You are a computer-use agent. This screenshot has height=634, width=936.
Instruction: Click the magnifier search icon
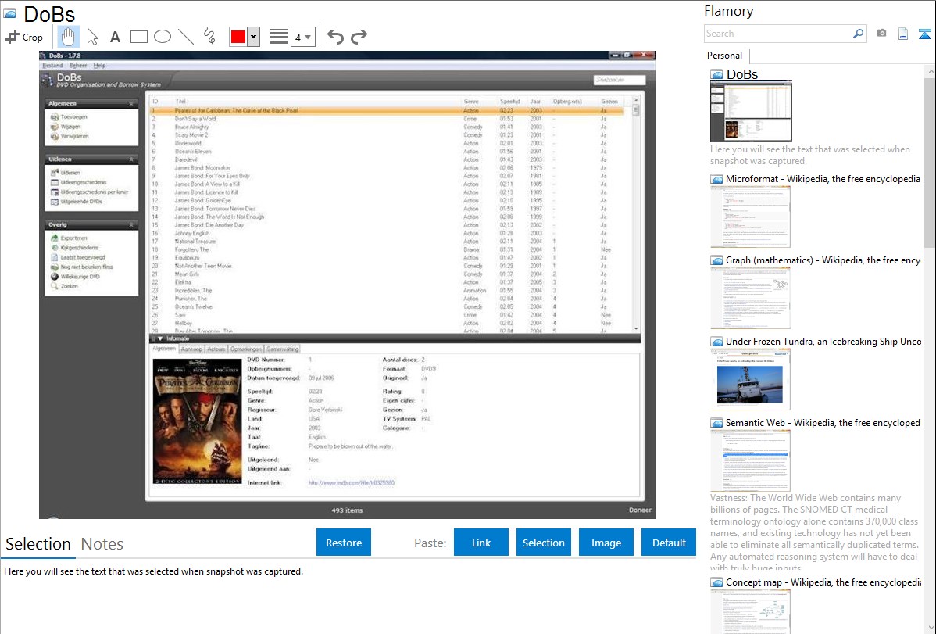858,34
